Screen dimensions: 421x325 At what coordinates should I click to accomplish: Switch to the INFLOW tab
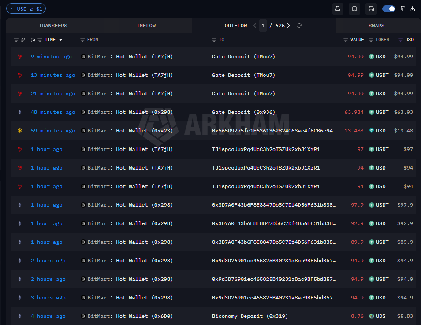(146, 26)
